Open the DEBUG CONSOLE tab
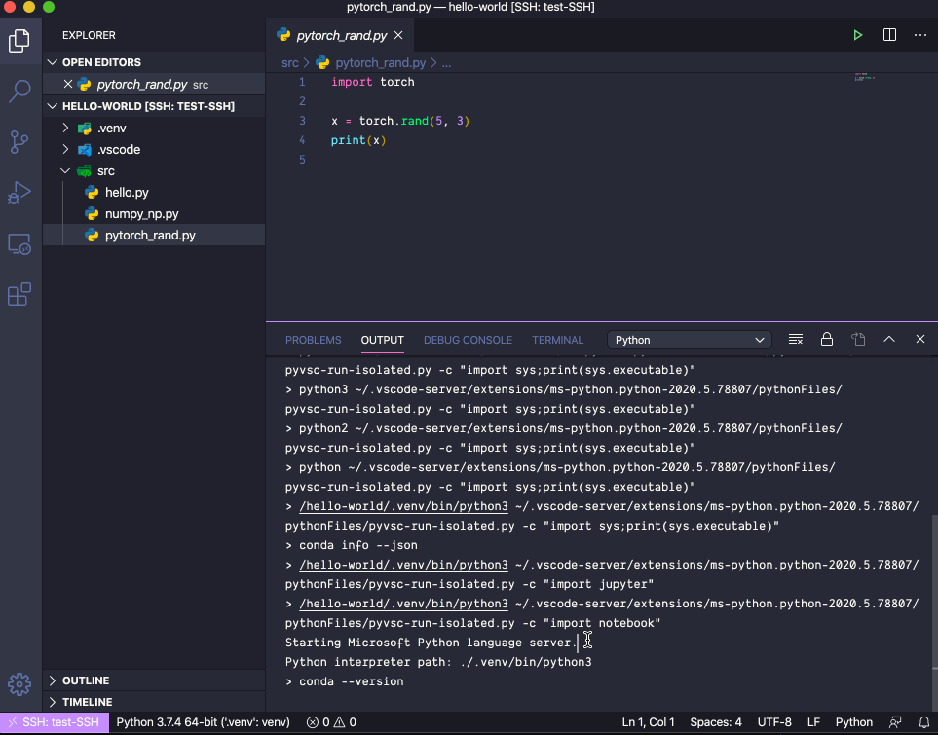Screen dimensions: 938x735 (x=468, y=340)
